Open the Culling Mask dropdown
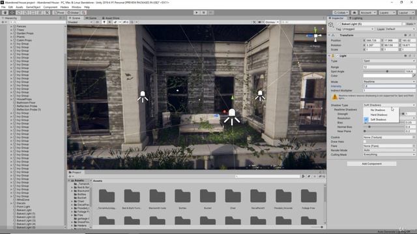 pyautogui.click(x=389, y=155)
